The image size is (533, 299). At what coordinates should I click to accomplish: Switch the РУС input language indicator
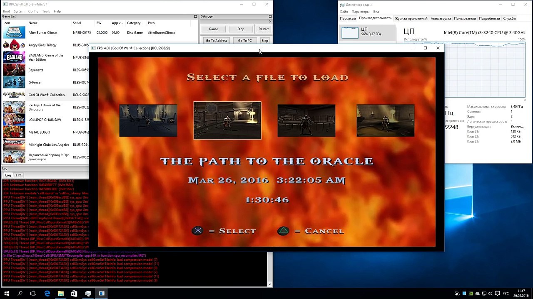[x=506, y=294]
